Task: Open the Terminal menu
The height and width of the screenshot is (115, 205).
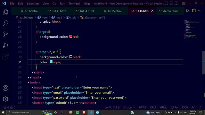Action: tap(74, 4)
